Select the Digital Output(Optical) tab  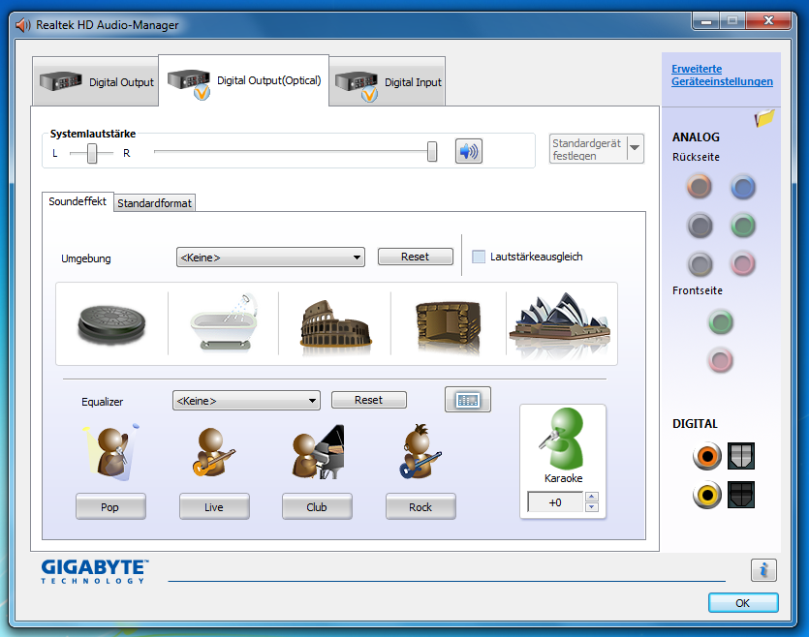(x=243, y=80)
